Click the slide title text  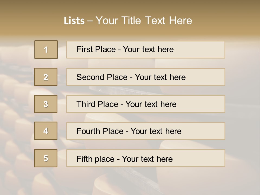pos(128,21)
